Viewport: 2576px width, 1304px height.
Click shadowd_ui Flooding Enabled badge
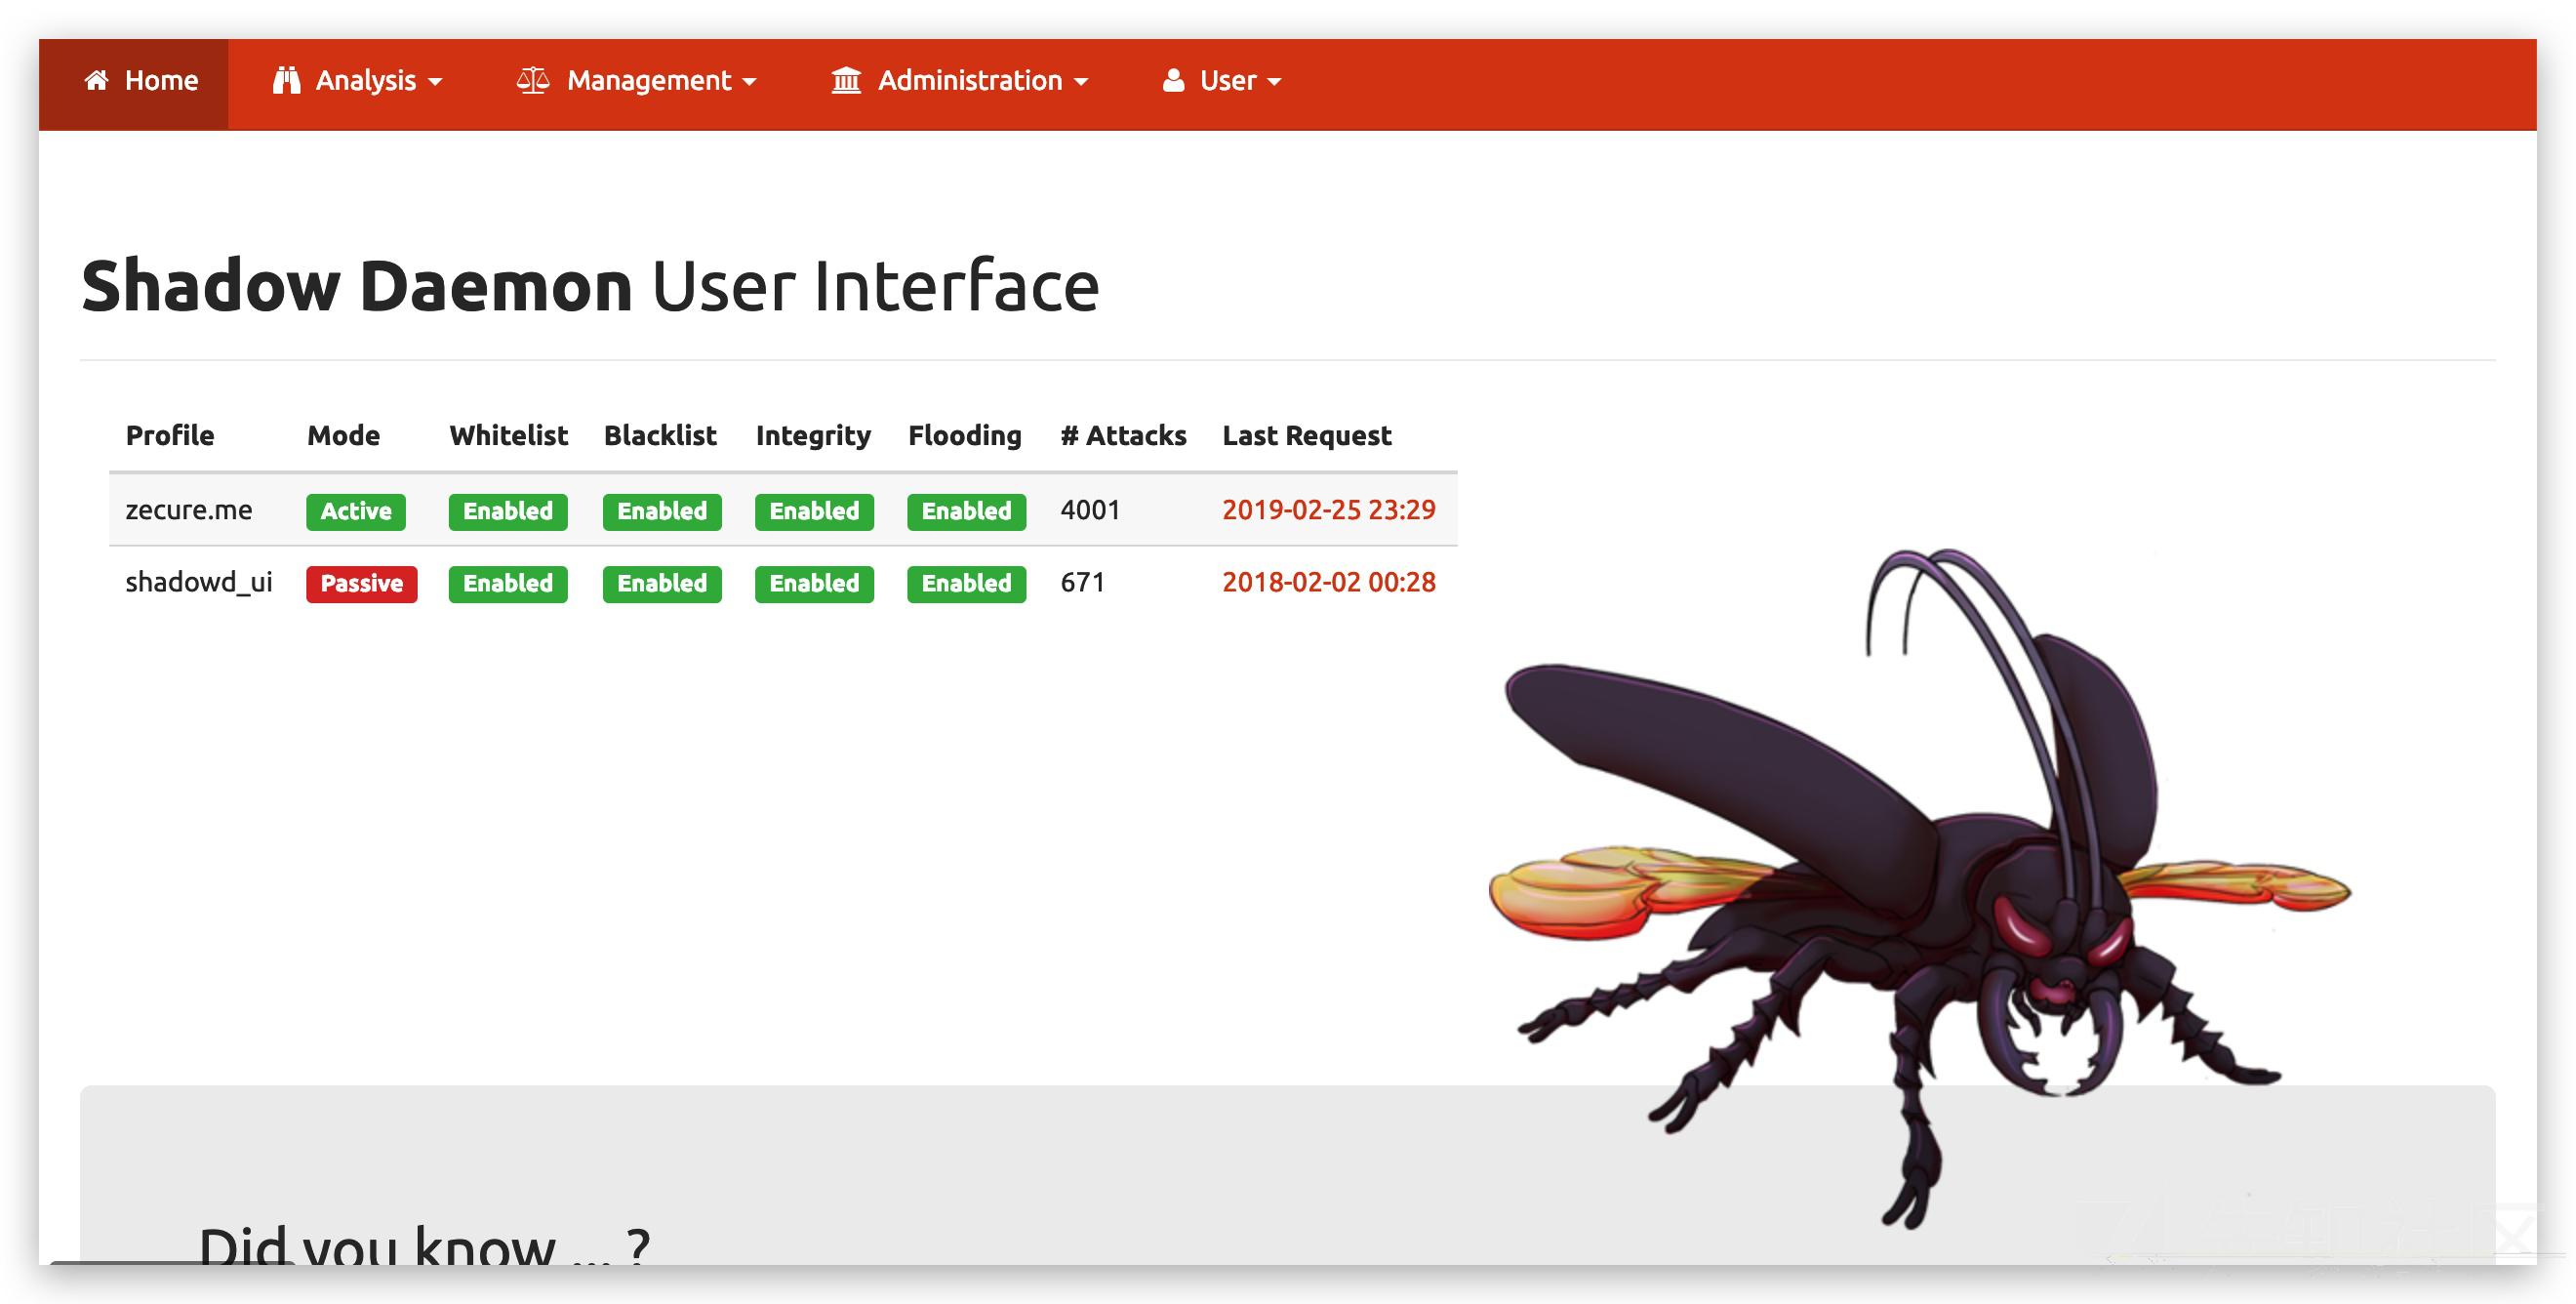[x=966, y=583]
